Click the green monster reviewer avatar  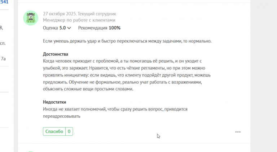[31, 18]
